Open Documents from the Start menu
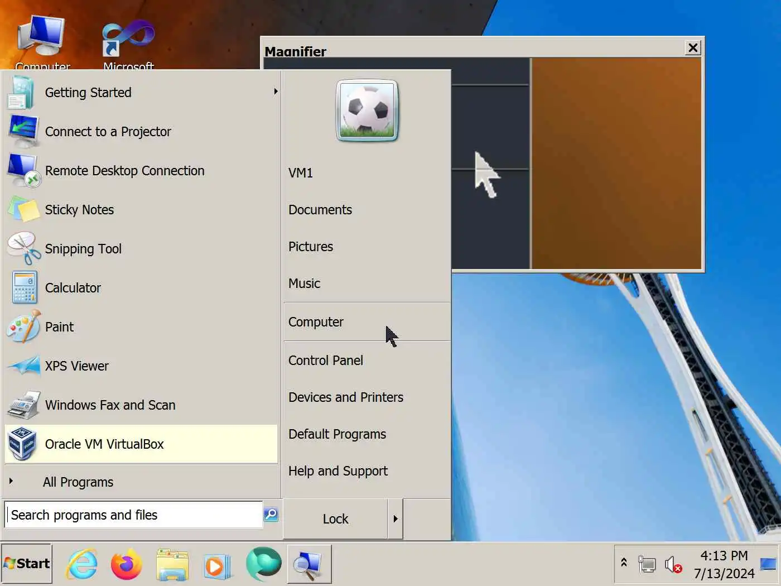The image size is (781, 586). tap(320, 210)
